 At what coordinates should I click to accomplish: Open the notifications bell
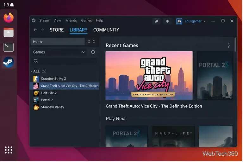pyautogui.click(x=167, y=21)
